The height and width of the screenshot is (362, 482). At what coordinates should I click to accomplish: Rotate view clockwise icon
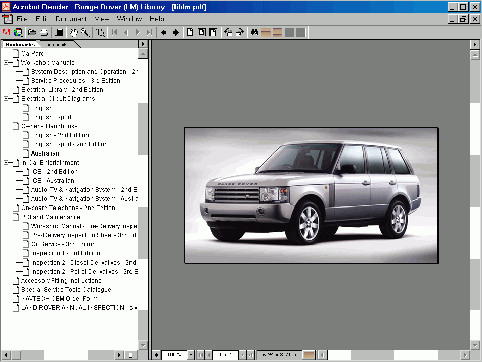pyautogui.click(x=239, y=32)
